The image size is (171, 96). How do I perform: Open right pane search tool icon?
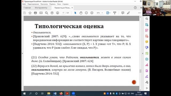147,19
